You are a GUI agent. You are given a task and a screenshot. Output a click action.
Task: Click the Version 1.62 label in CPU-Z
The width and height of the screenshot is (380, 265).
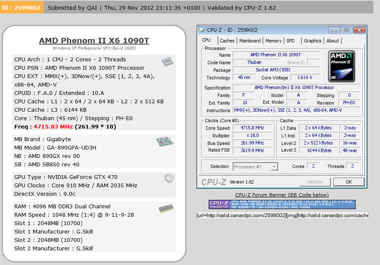tap(241, 182)
